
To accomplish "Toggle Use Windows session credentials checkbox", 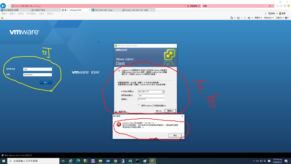I will pos(139,105).
